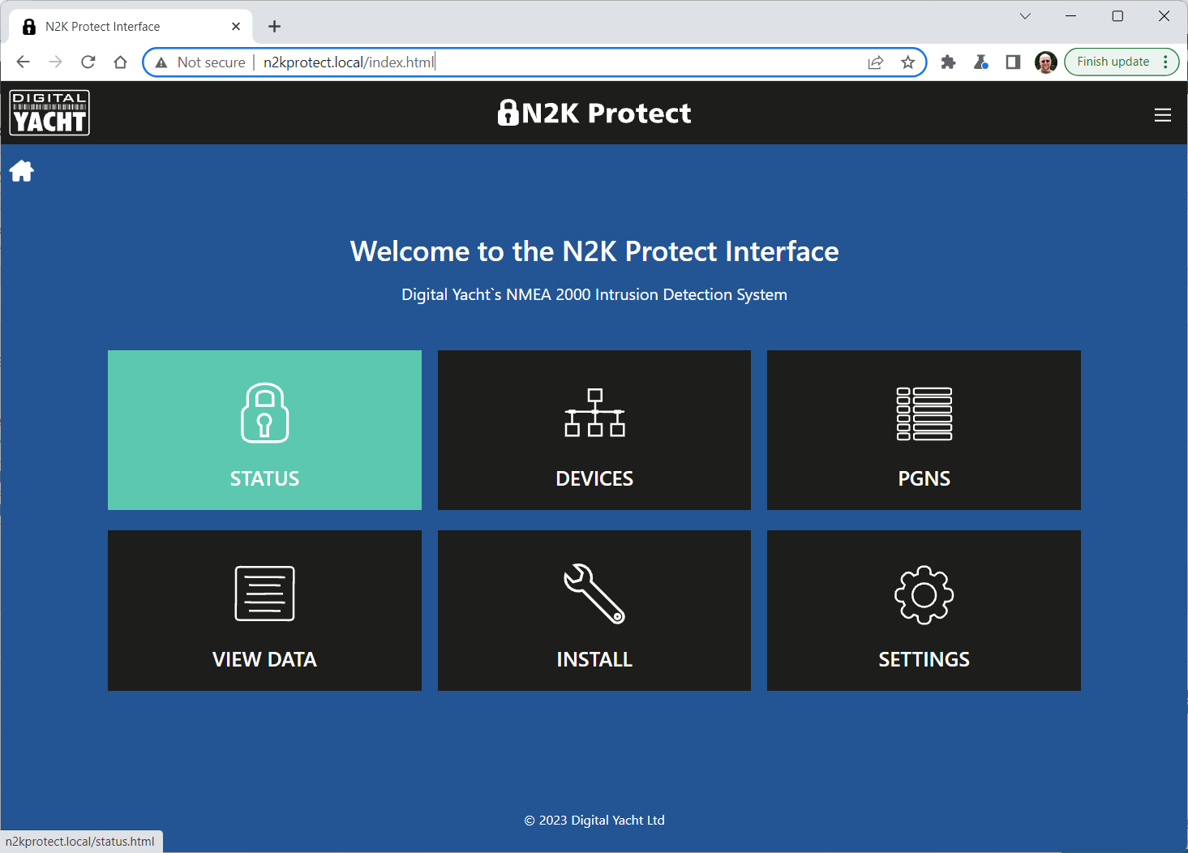Click the Welcome to the N2K Protect heading

594,251
